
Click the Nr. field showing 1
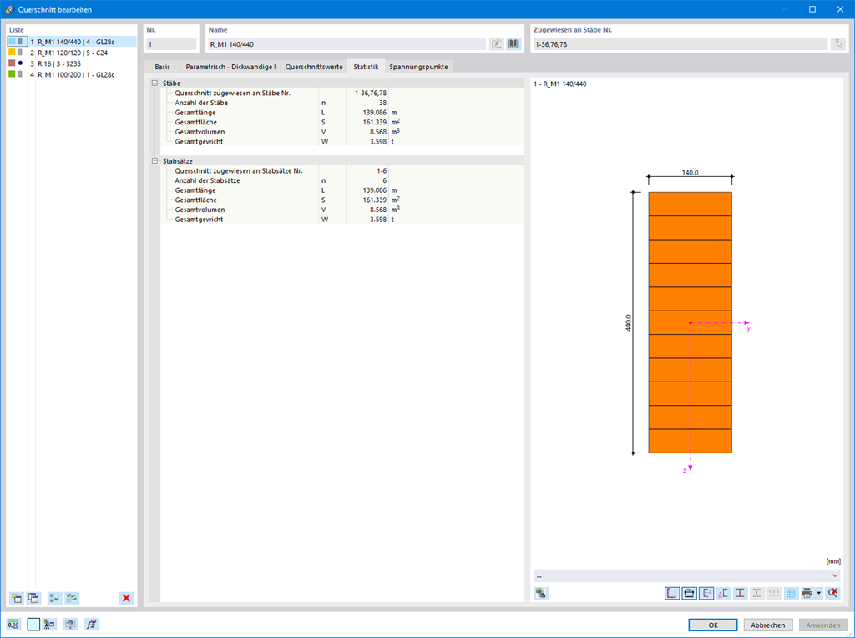pyautogui.click(x=171, y=44)
